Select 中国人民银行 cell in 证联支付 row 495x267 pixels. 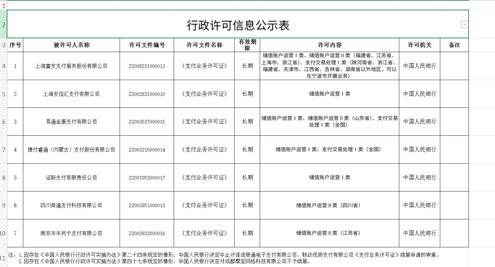pos(419,177)
